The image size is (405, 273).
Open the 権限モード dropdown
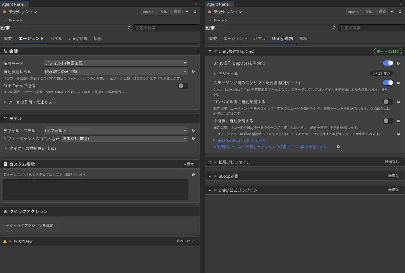tap(116, 63)
